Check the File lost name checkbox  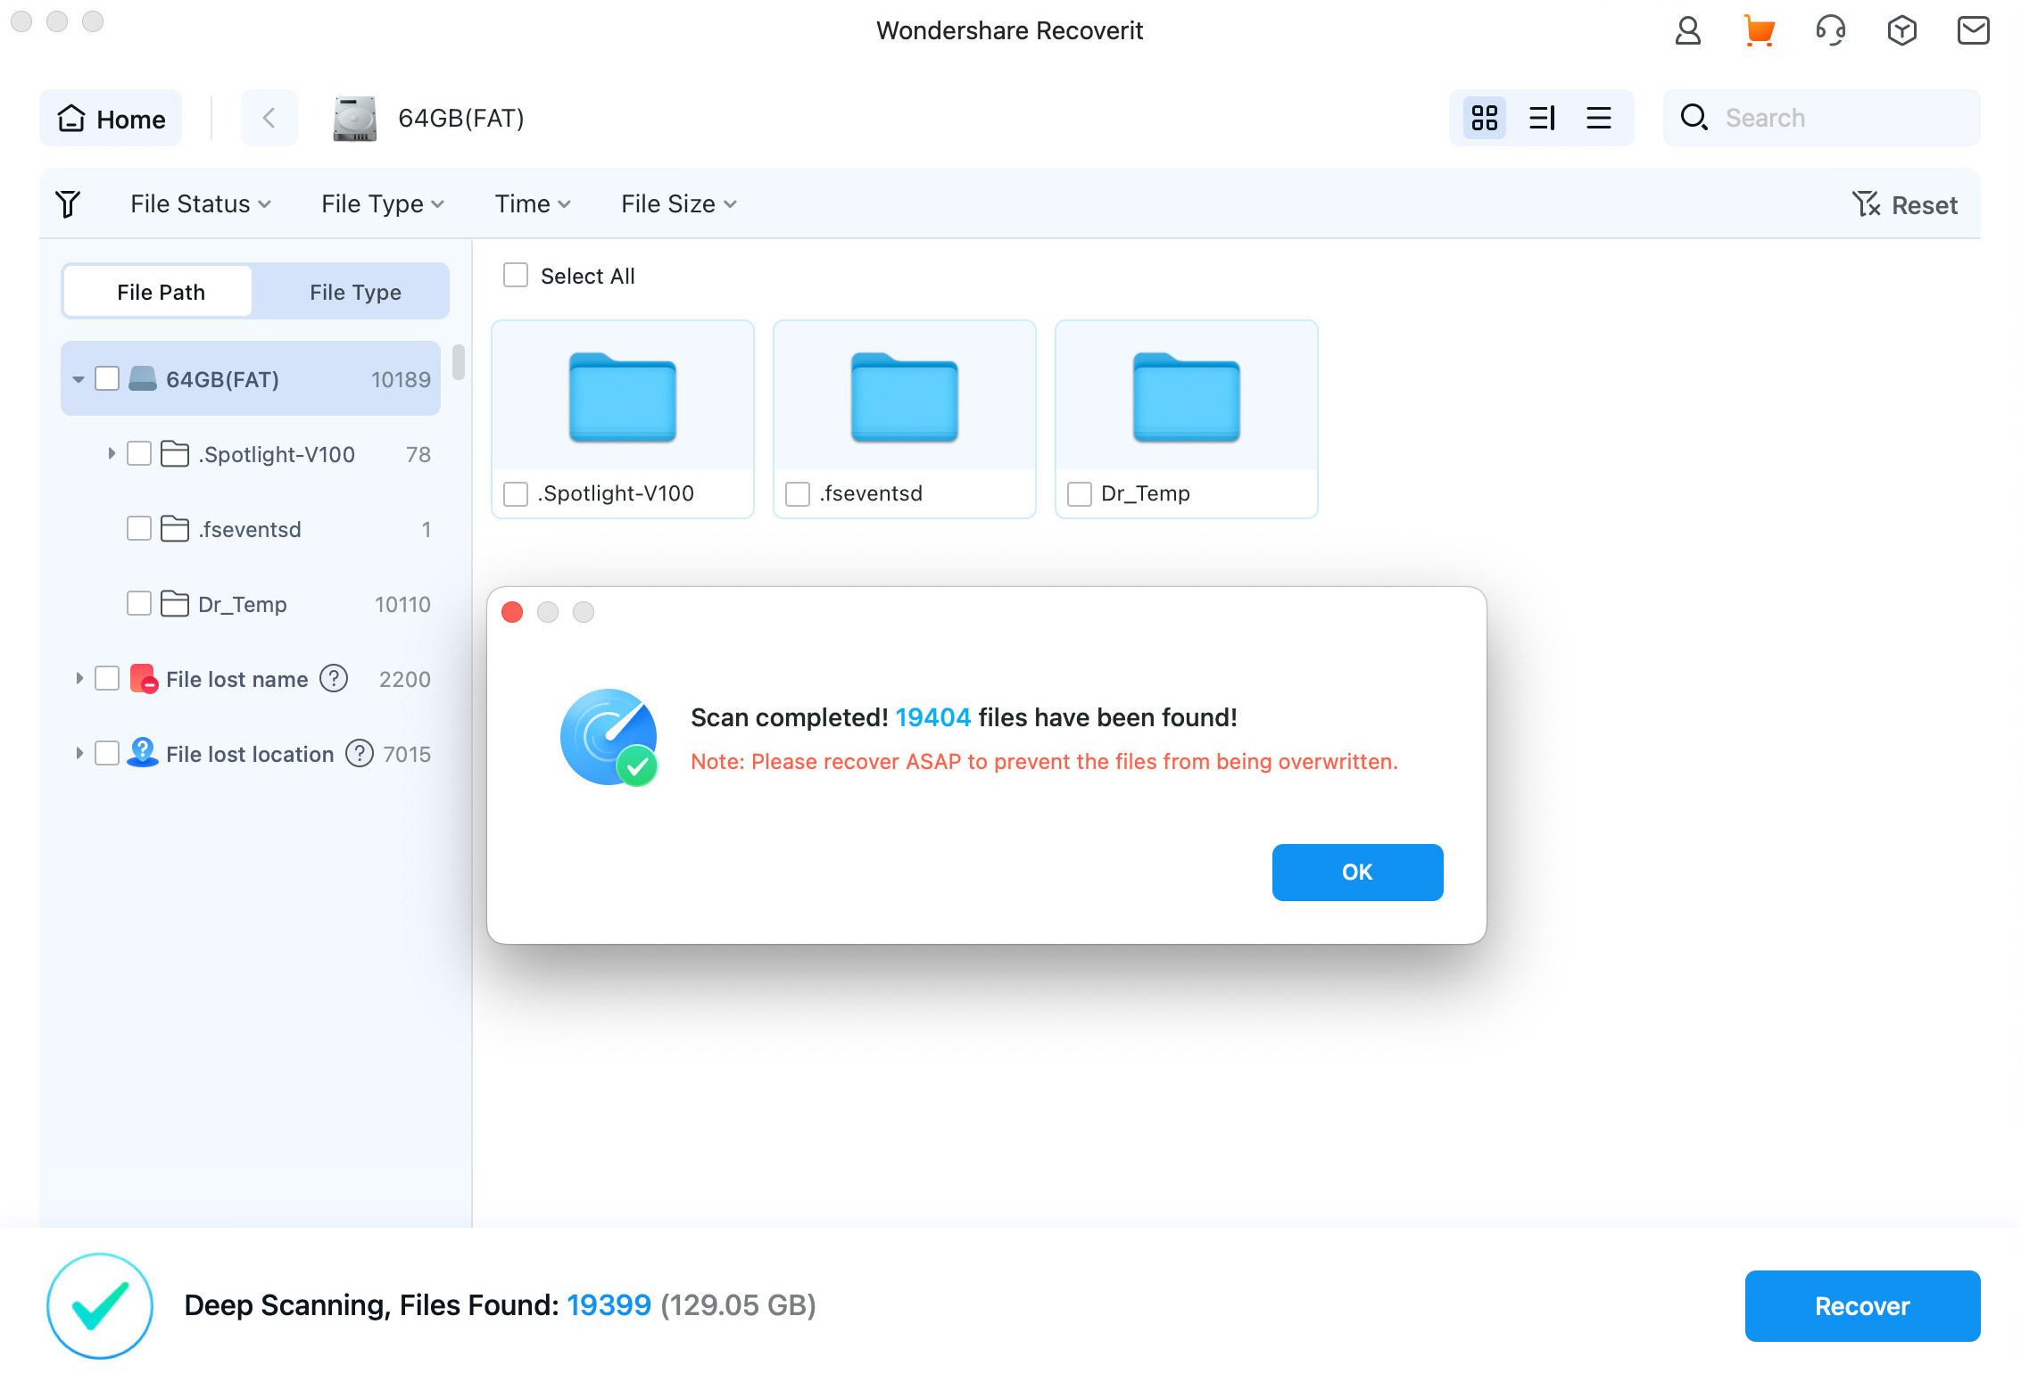(x=107, y=678)
